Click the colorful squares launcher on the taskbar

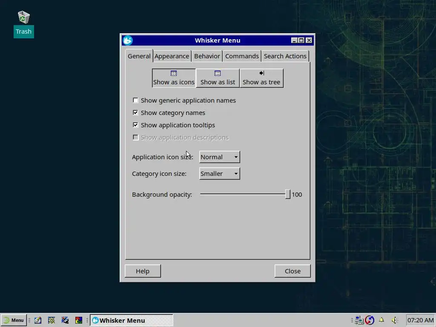pos(79,320)
